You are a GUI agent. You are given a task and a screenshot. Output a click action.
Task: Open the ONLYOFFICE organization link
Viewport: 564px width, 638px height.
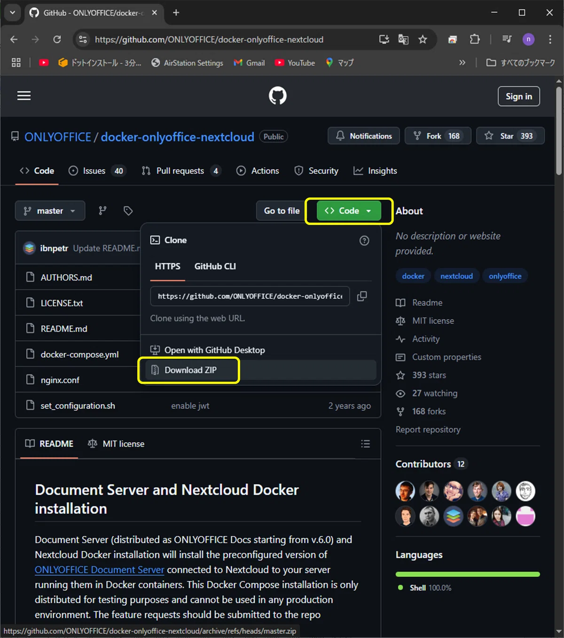(58, 137)
